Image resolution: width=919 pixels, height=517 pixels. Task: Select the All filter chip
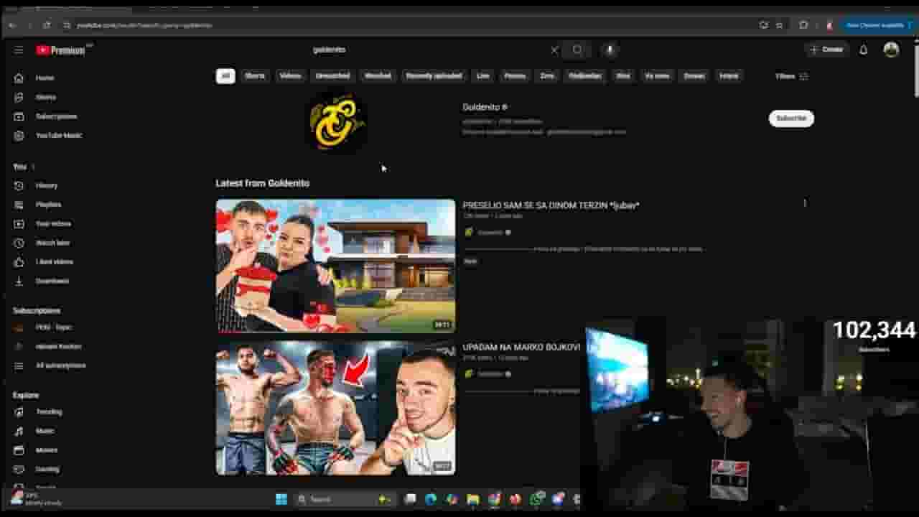[225, 76]
